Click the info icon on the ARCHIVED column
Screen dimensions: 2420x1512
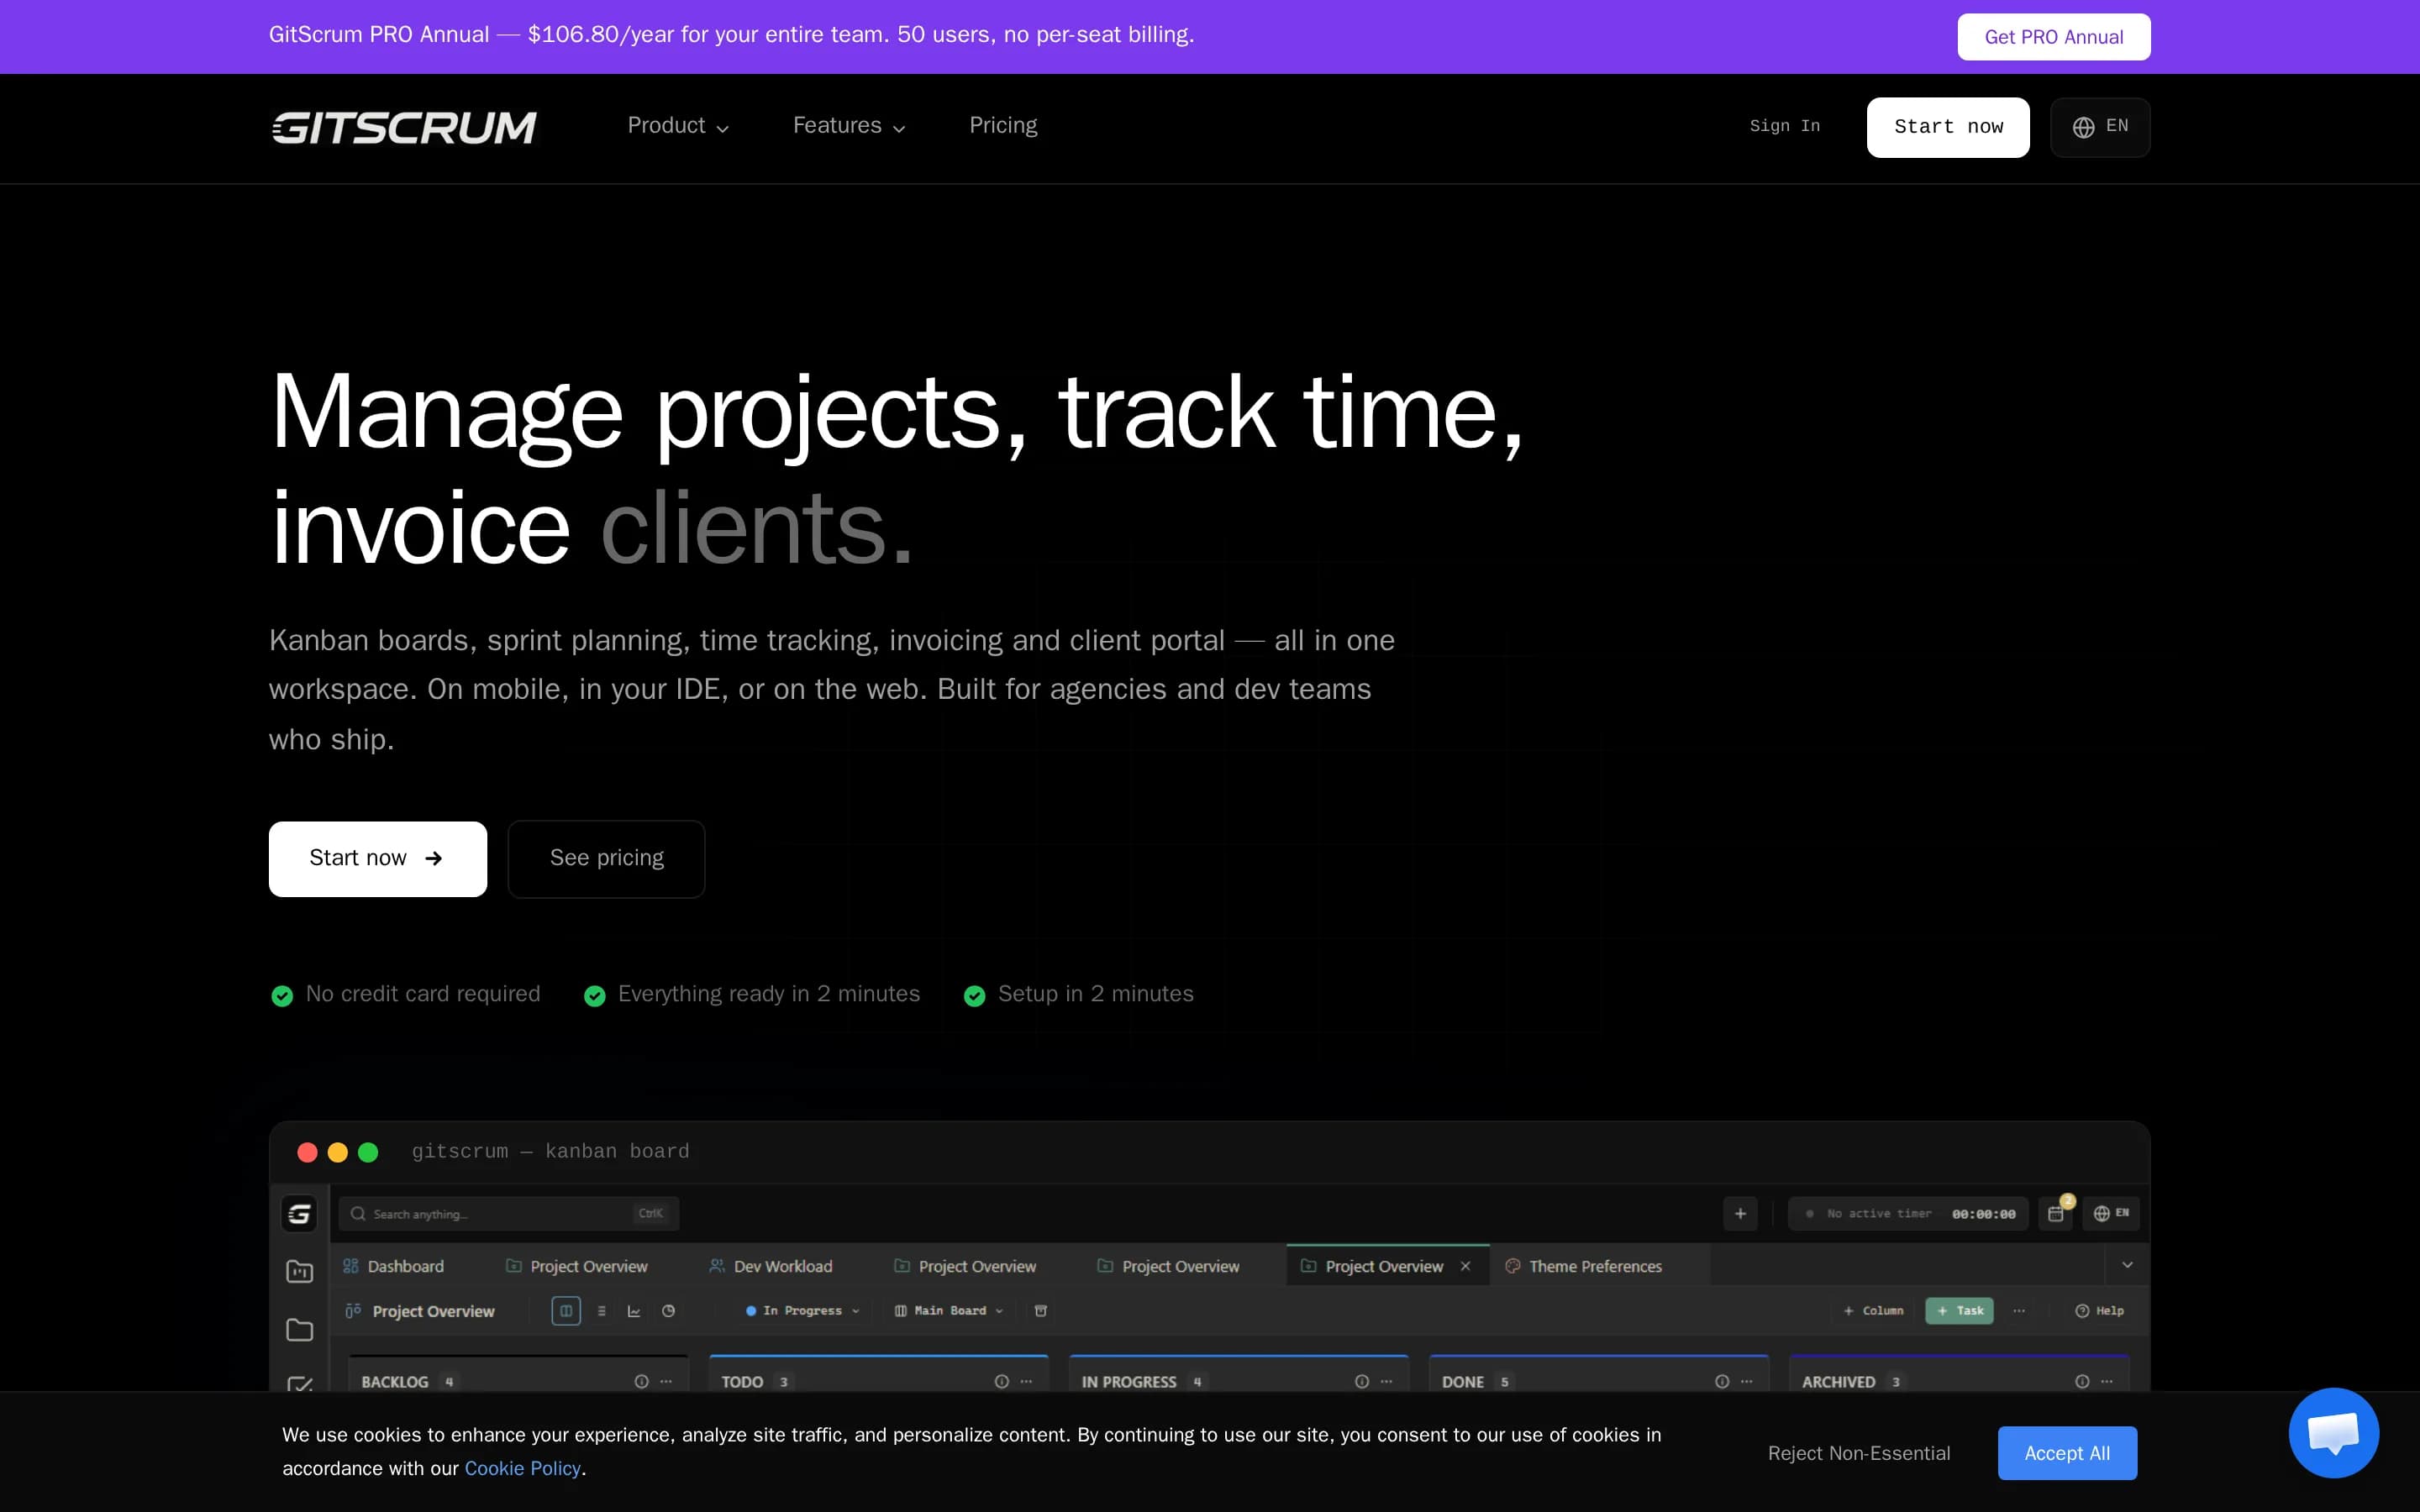tap(2081, 1381)
